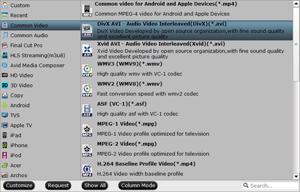Viewport: 300px width, 192px height.
Task: Choose Xvid AVI - Audio Video Interleaved(Xvid)(*.avi)
Action: coord(187,50)
